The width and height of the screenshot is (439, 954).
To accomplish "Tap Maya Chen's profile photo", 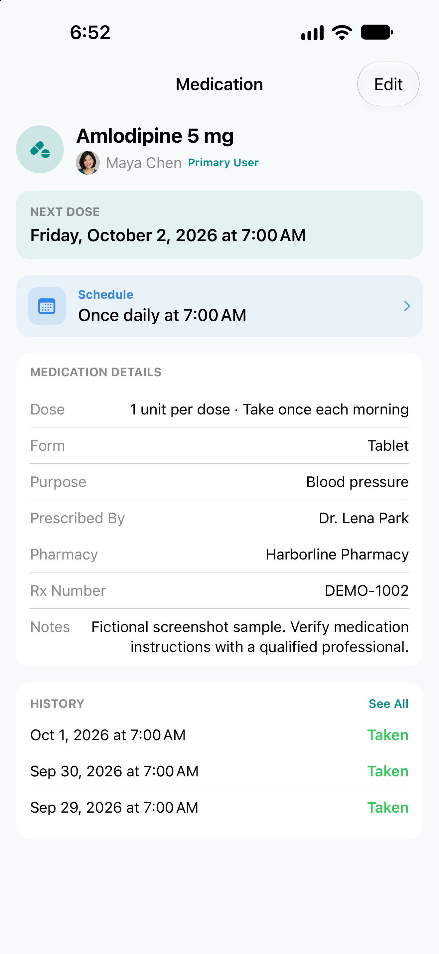I will coord(88,163).
